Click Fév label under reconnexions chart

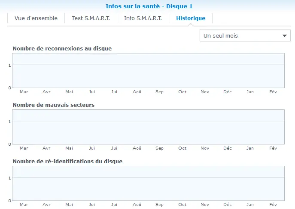(x=273, y=92)
